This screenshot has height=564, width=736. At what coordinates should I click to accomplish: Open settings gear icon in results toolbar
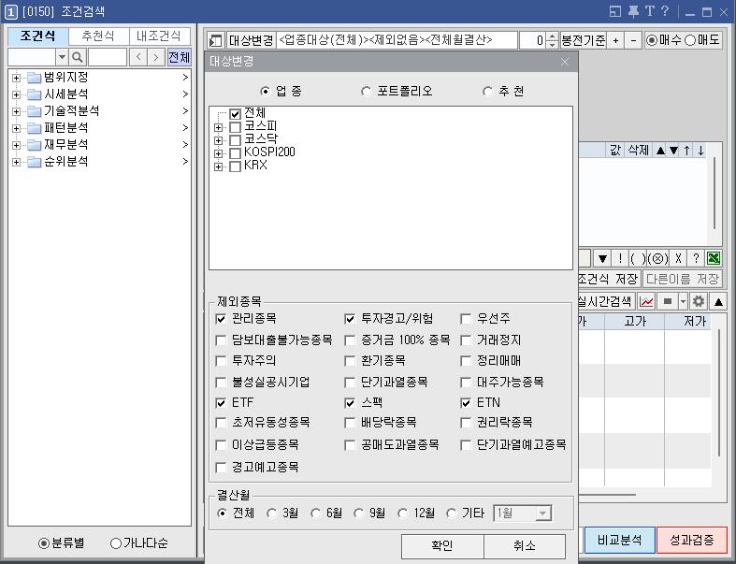coord(699,301)
